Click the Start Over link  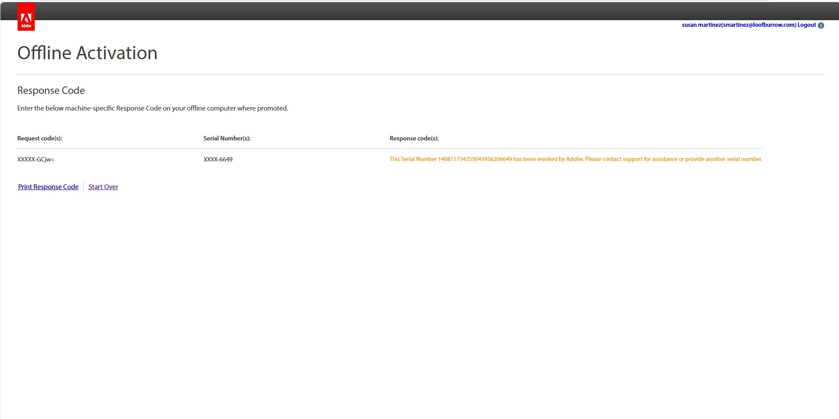[x=103, y=187]
